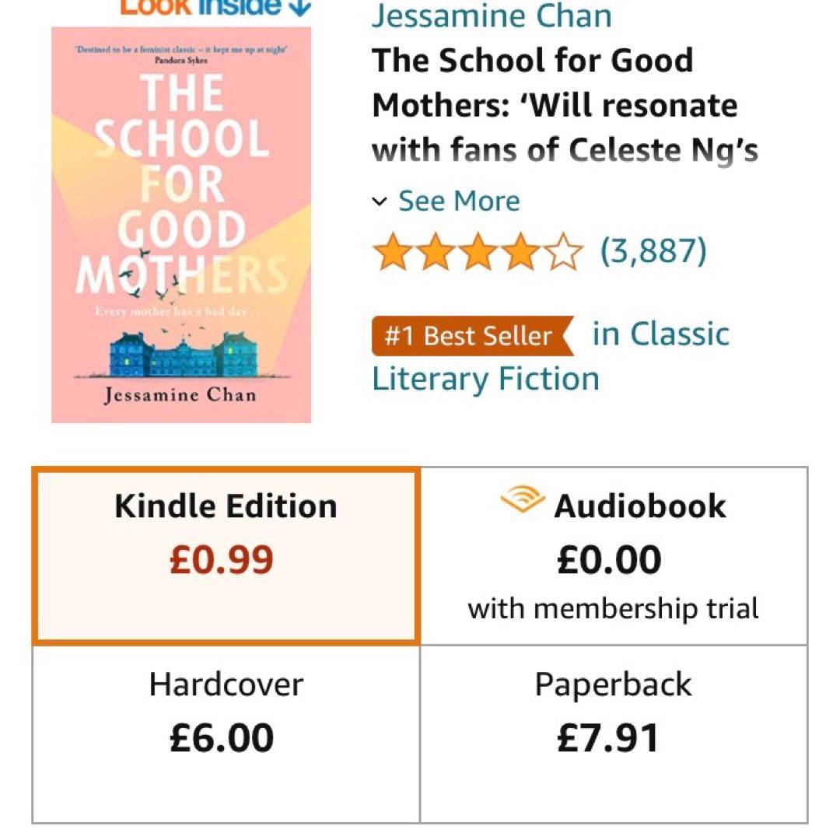
Task: Open the 3,887 customer reviews count
Action: point(653,251)
